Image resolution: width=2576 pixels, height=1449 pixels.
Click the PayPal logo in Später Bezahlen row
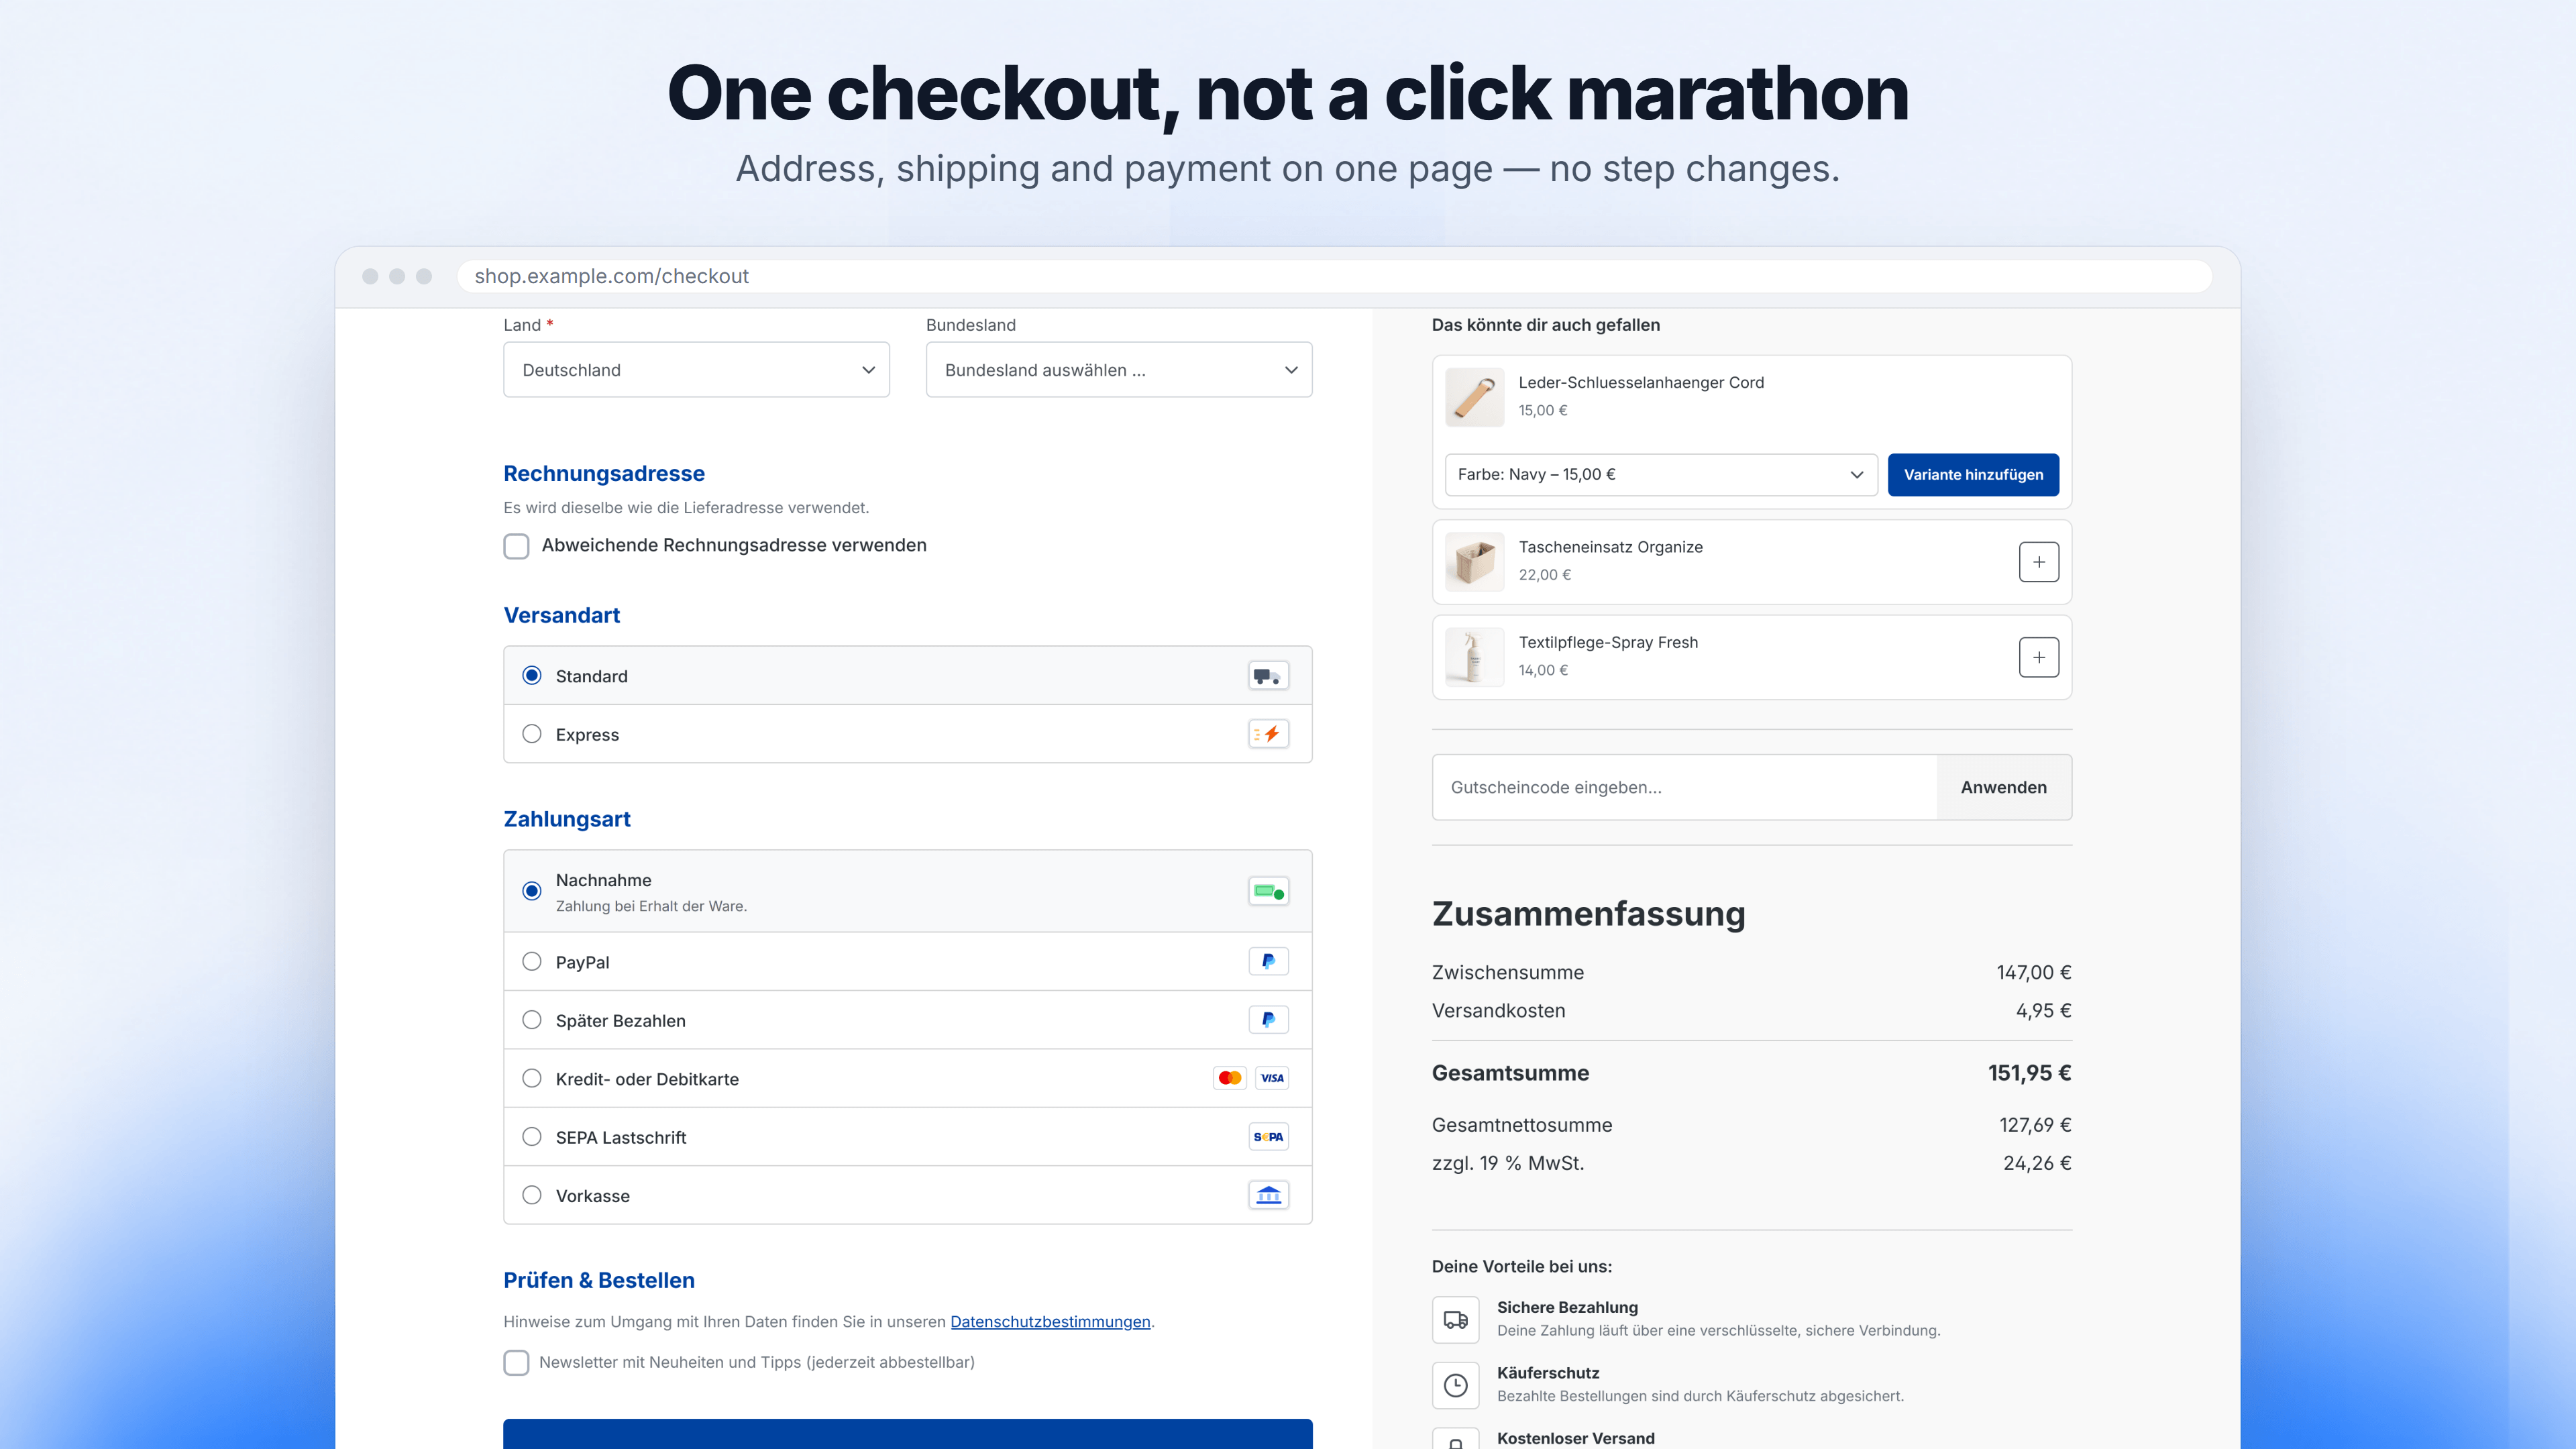coord(1268,1020)
